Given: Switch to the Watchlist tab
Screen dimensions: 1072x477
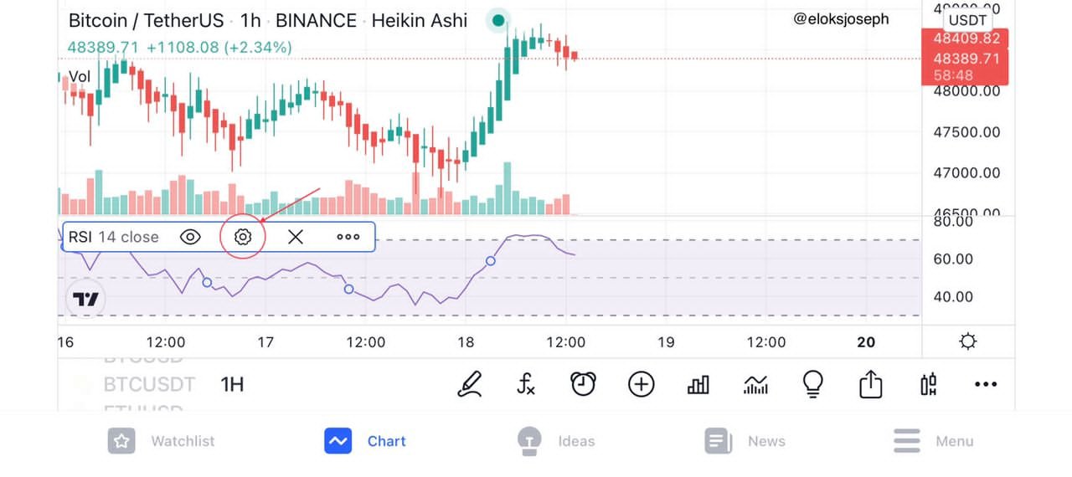Looking at the screenshot, I should pos(162,441).
